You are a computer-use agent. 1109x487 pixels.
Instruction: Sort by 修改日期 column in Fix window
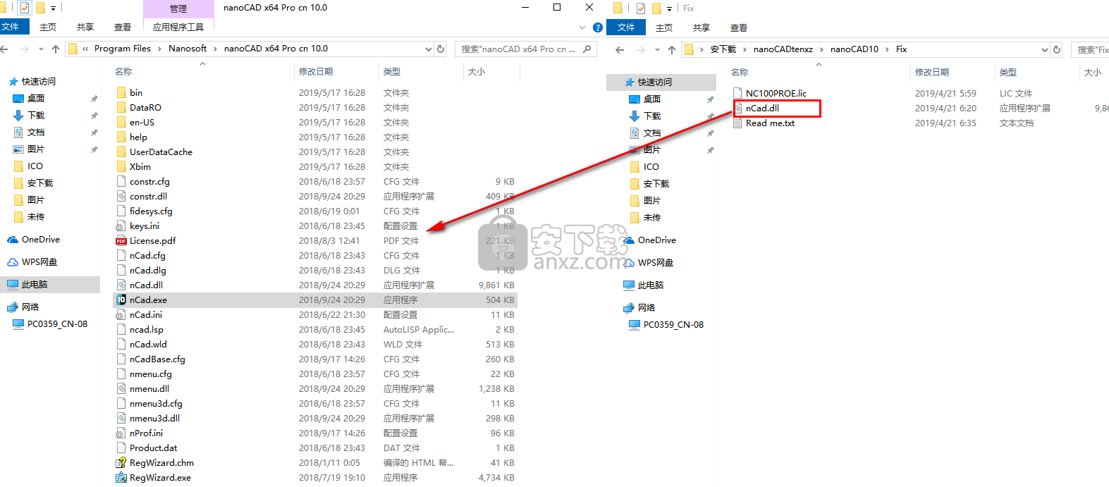(932, 73)
